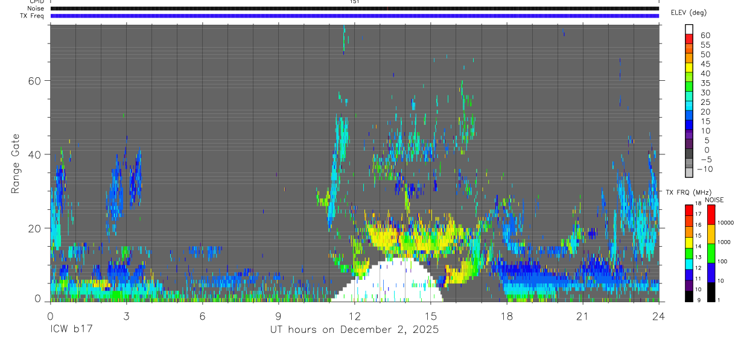Click the 'UT hours on December 2, 2025' label

tap(354, 330)
